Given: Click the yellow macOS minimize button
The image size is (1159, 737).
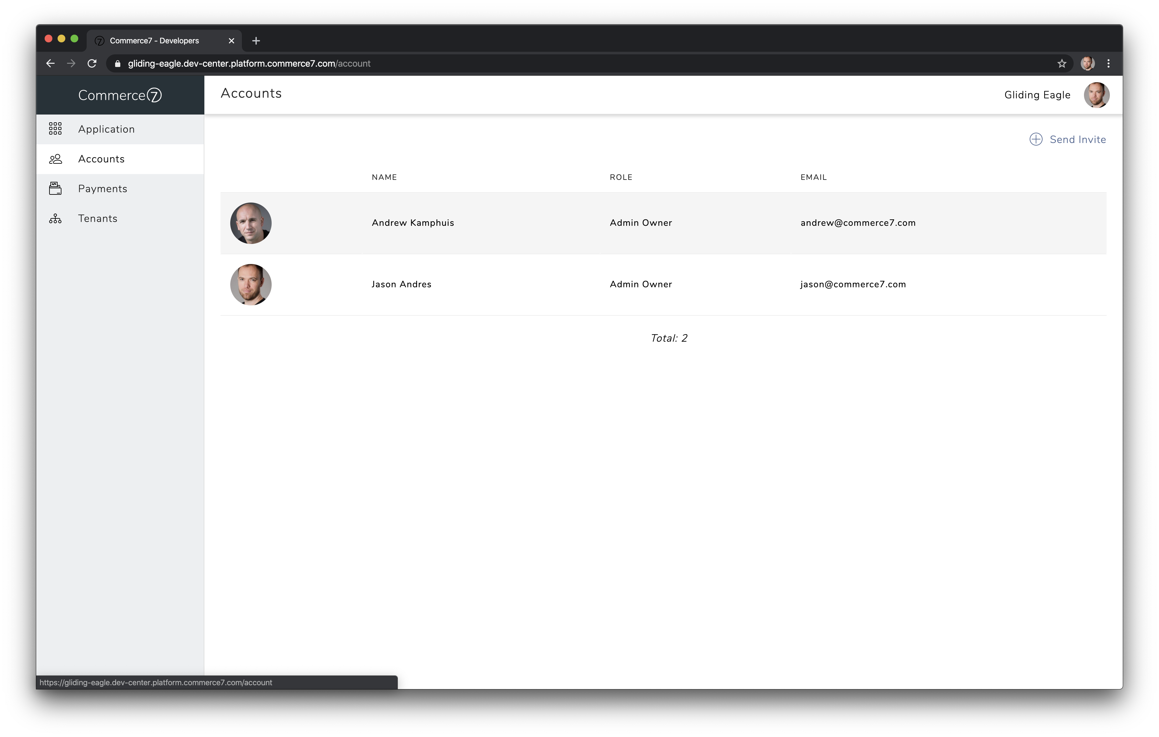Looking at the screenshot, I should pyautogui.click(x=61, y=38).
